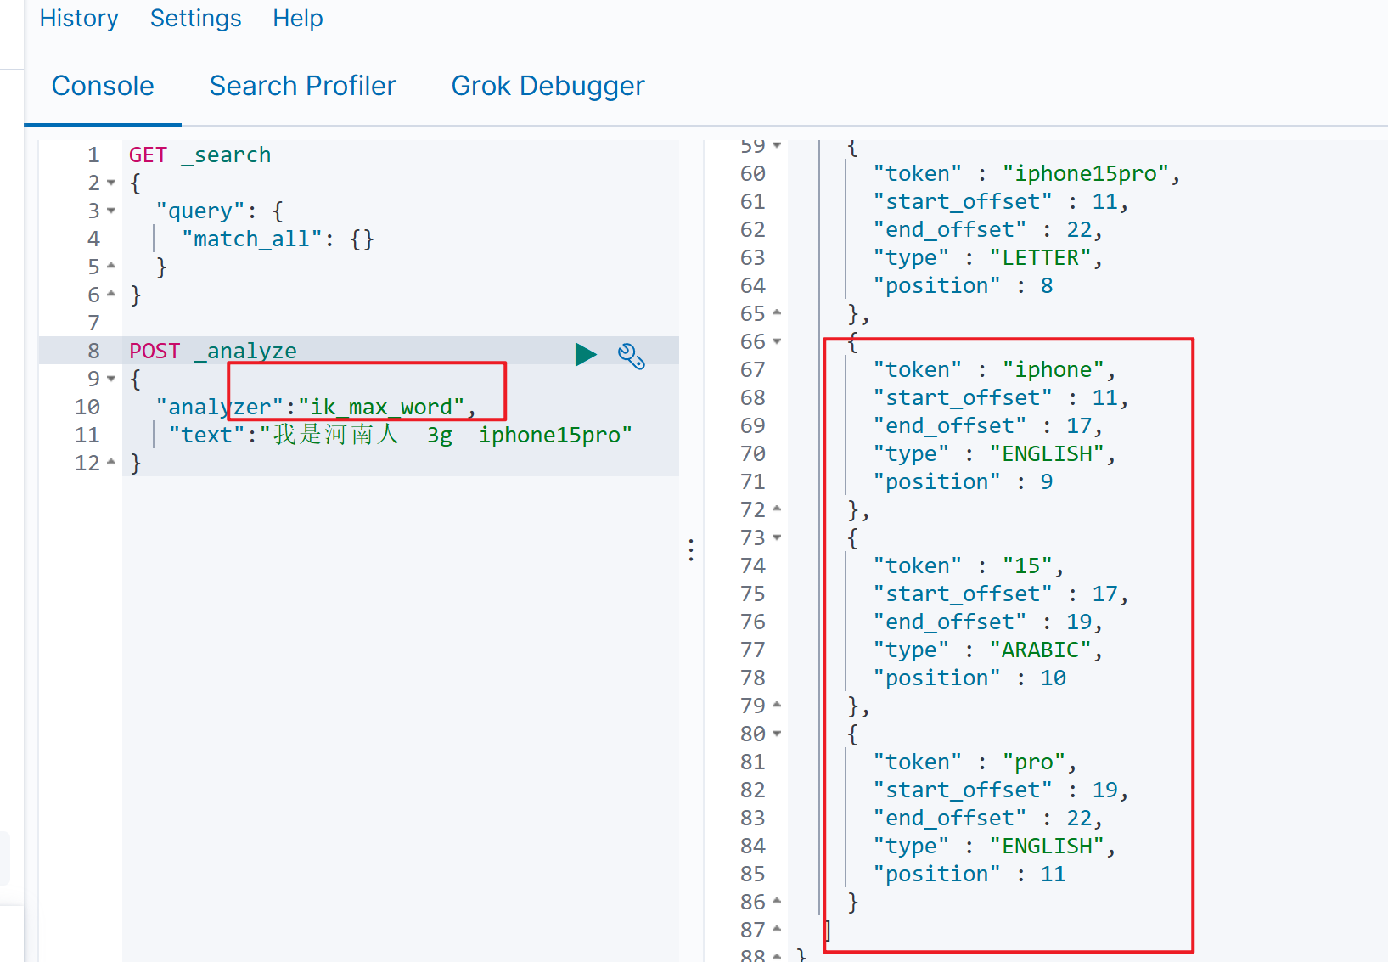Click the "ik_max_word" analyzer value
The width and height of the screenshot is (1388, 962).
382,408
